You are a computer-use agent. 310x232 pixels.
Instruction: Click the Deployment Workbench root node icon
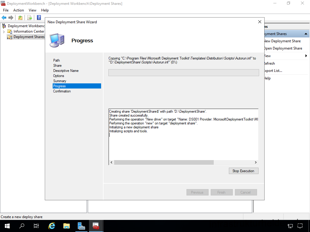point(4,26)
